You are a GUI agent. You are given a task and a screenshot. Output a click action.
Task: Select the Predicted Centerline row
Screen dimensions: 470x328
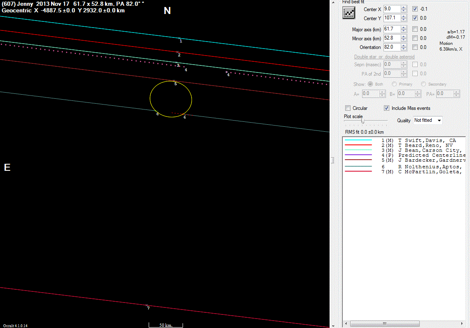coord(404,155)
